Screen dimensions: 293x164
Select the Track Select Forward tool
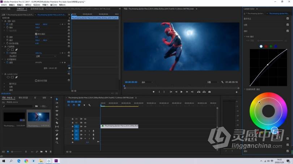pos(57,103)
